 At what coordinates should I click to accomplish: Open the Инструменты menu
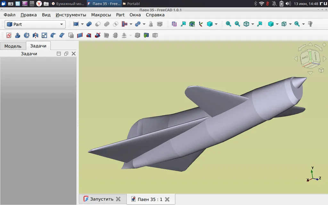71,15
